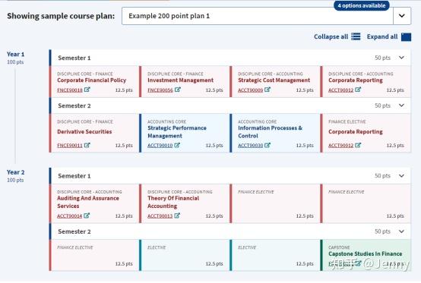Click Information Processes & Control subject title

(270, 132)
